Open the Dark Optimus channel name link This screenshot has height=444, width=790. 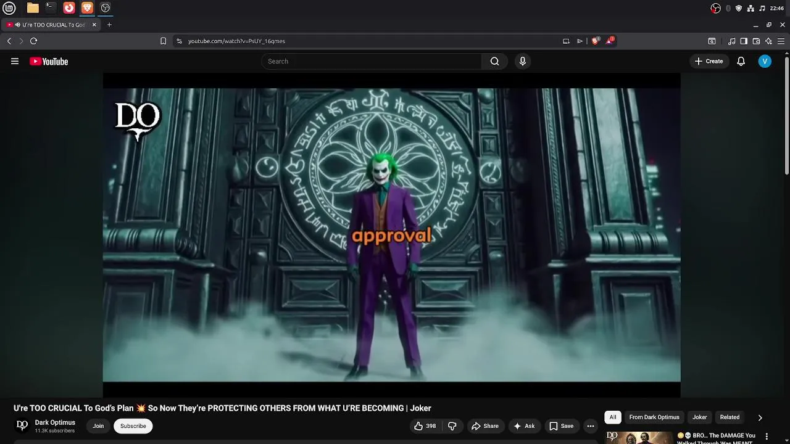[x=55, y=422]
